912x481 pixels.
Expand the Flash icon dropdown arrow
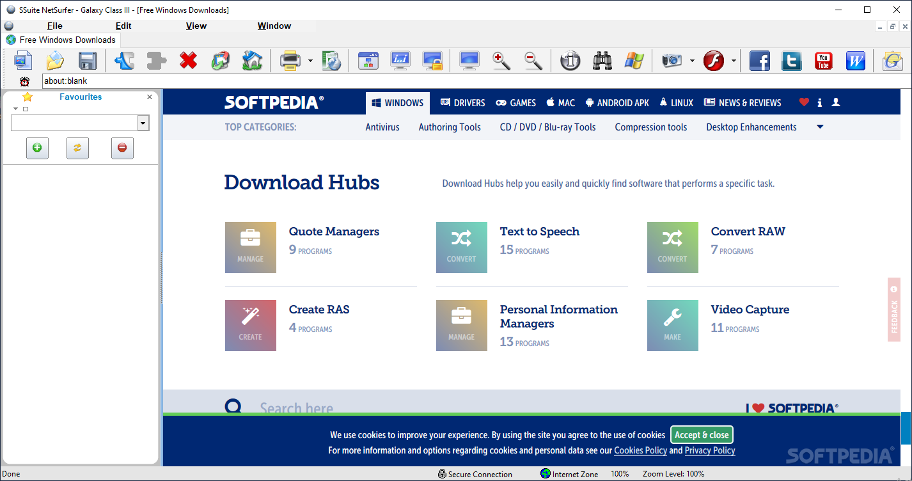734,61
